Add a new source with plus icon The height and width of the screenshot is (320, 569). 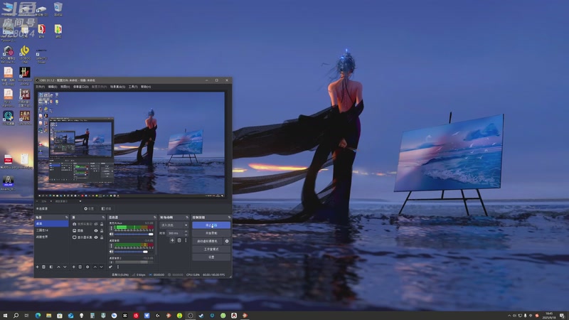coord(74,267)
